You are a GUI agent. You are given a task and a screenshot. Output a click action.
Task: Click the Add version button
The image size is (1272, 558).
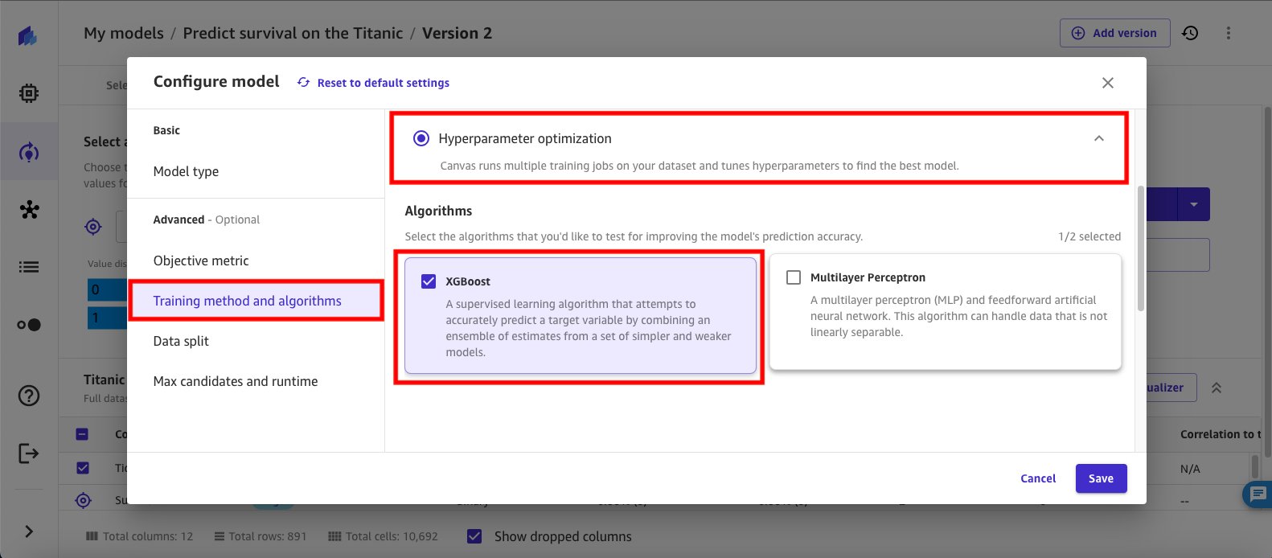tap(1114, 33)
